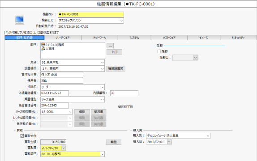Click the desktop computer icon

pyautogui.click(x=20, y=20)
